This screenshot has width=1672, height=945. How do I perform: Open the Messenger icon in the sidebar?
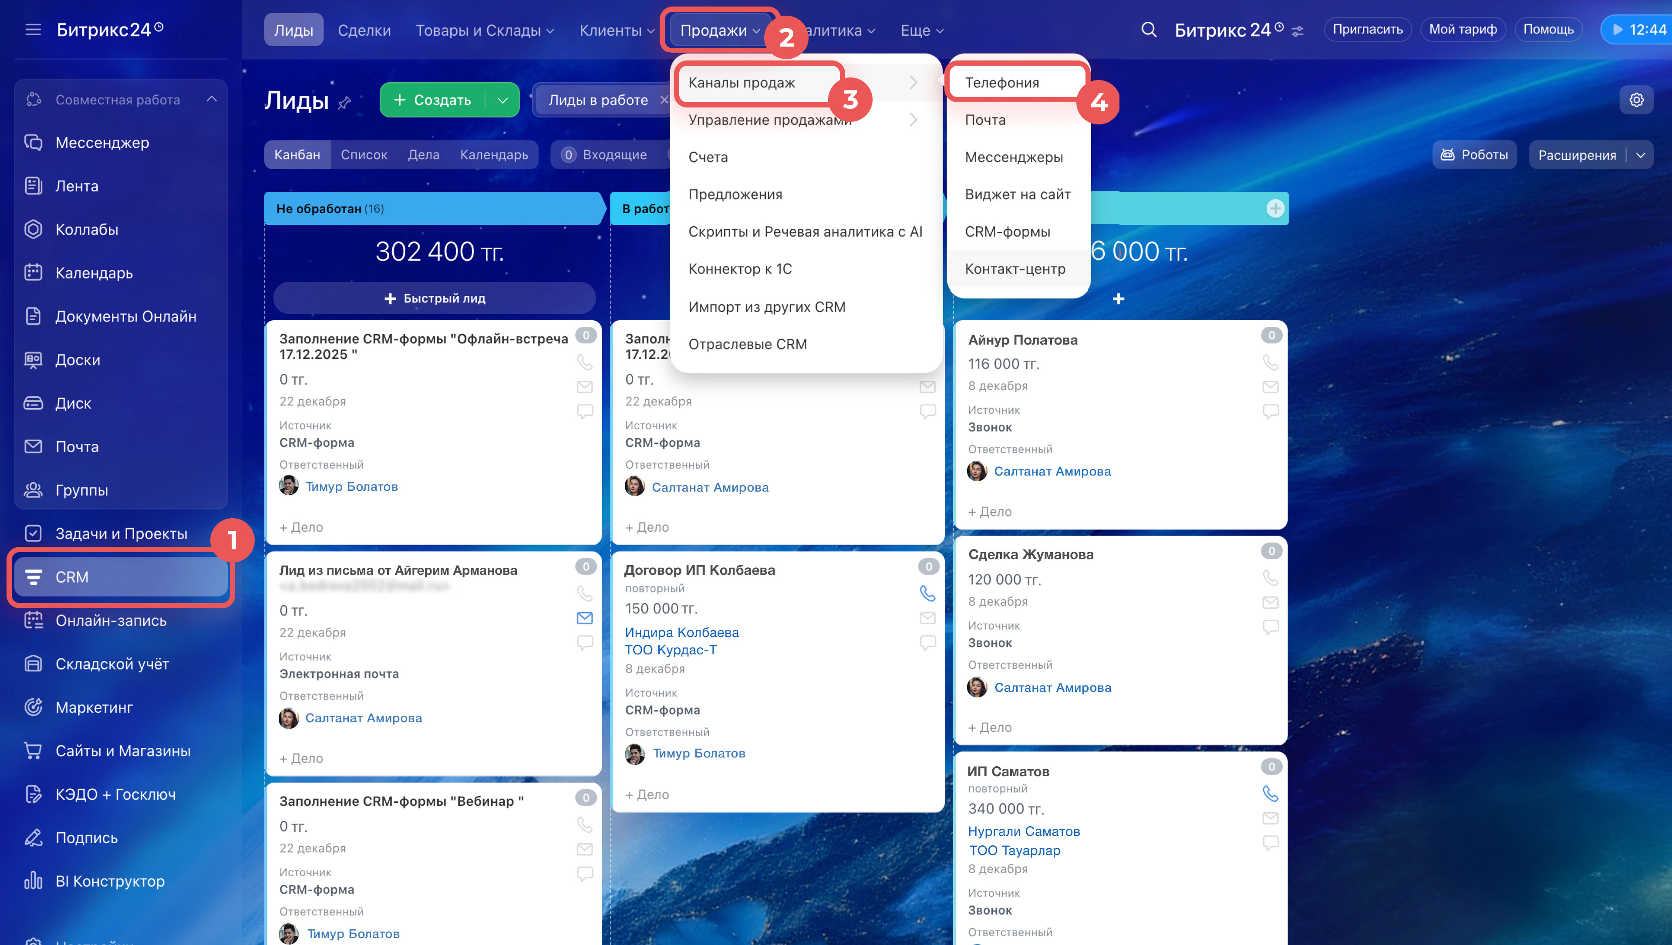[x=33, y=142]
